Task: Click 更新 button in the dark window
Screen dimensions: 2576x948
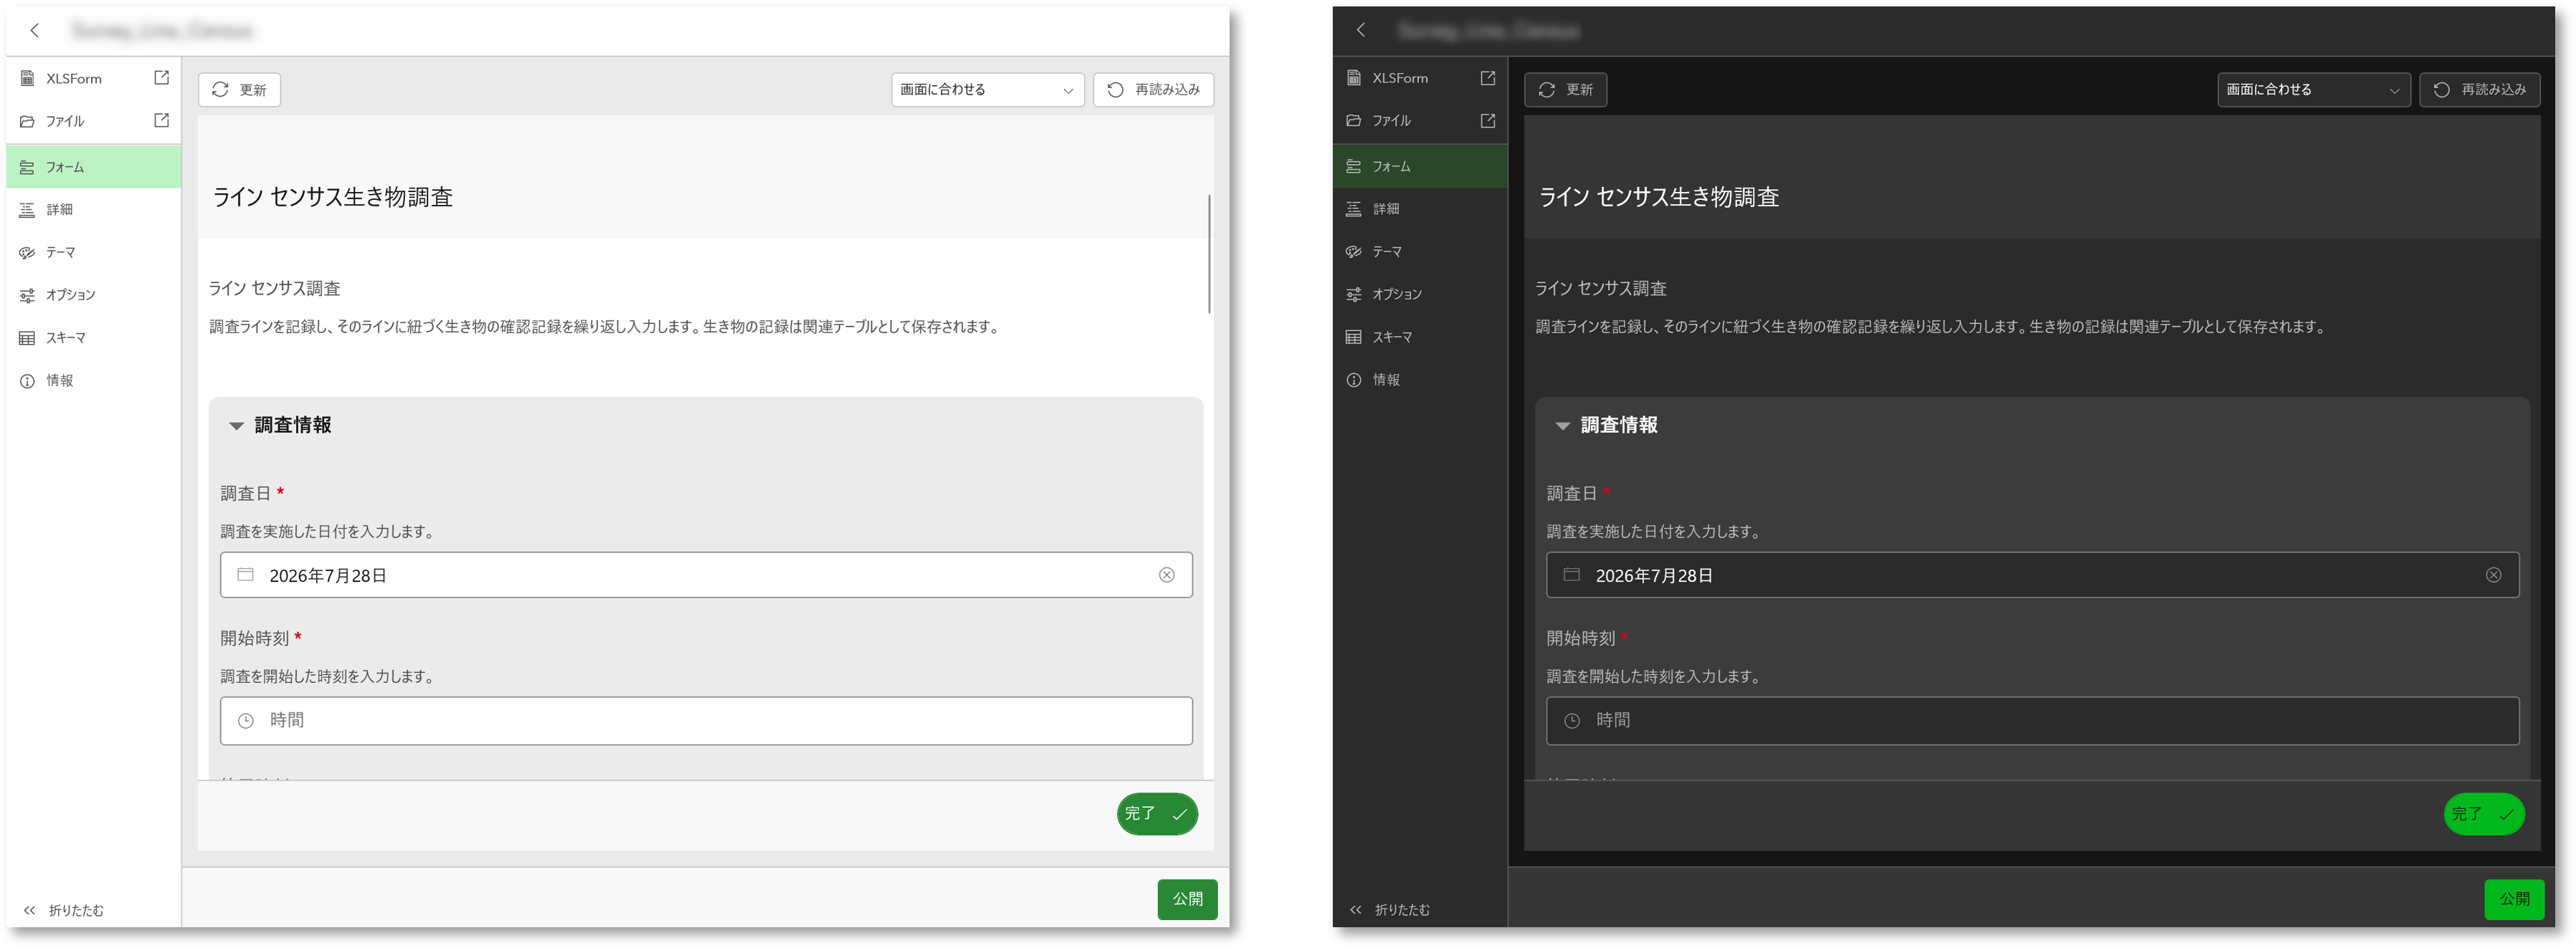Action: pyautogui.click(x=1565, y=90)
